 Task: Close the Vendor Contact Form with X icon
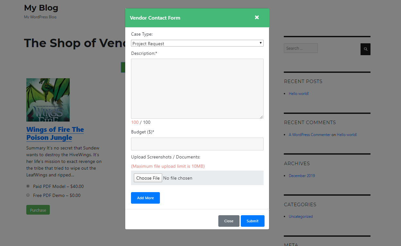(257, 17)
